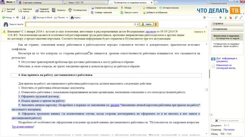The image size is (245, 137).
Task: Click Путеводитель по кадровым вопросам. Прием на работу entry
Action: click(x=226, y=45)
